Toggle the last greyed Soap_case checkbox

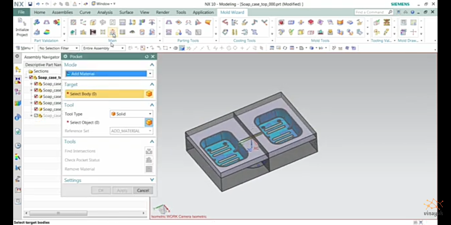click(36, 116)
